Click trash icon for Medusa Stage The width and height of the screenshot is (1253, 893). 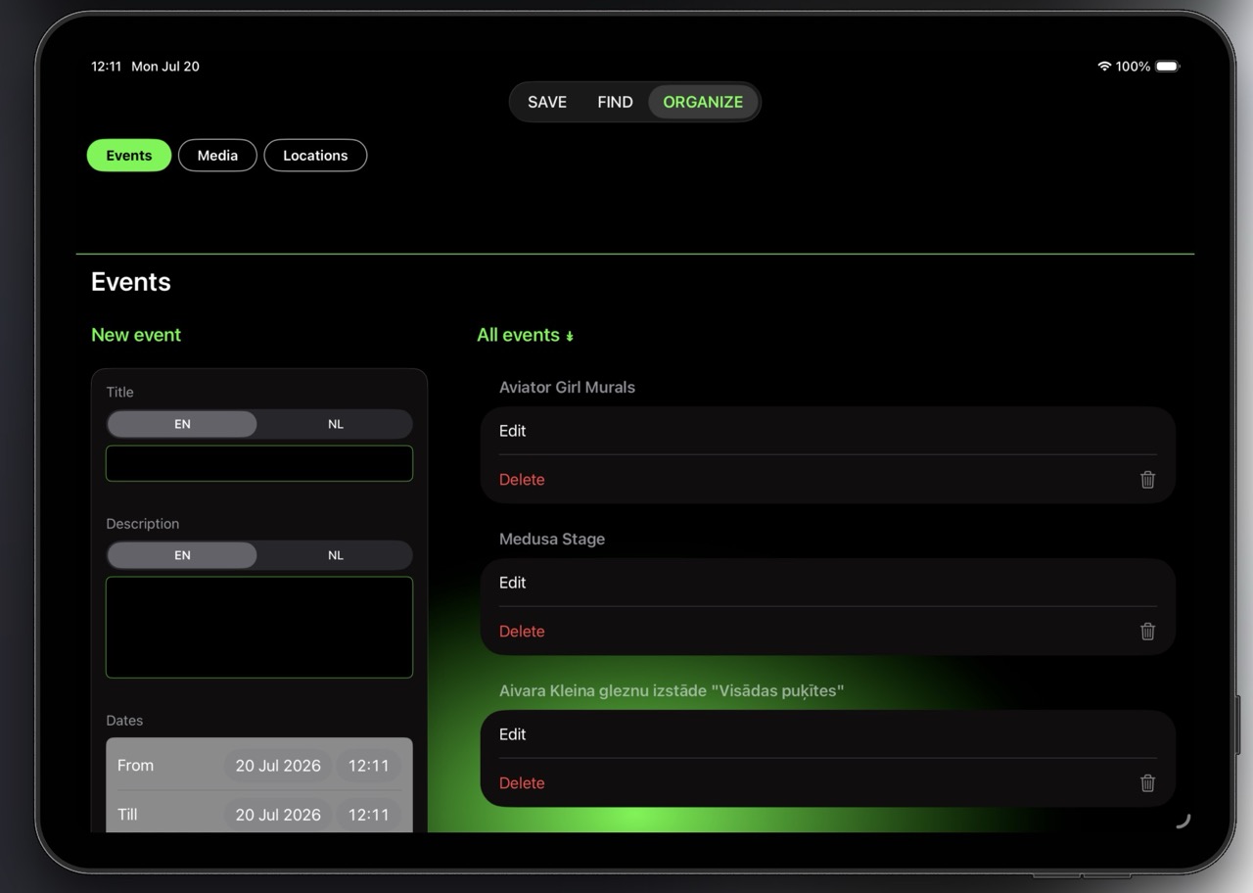1147,632
